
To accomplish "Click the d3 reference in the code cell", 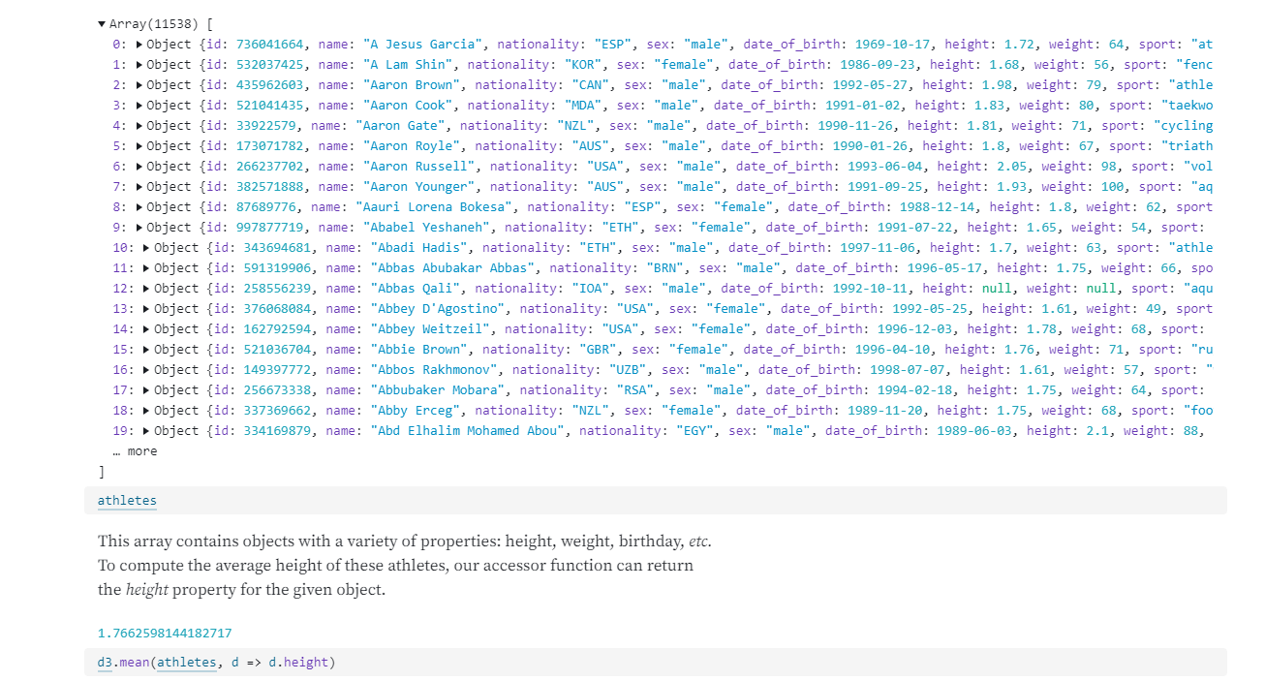I will (x=105, y=663).
